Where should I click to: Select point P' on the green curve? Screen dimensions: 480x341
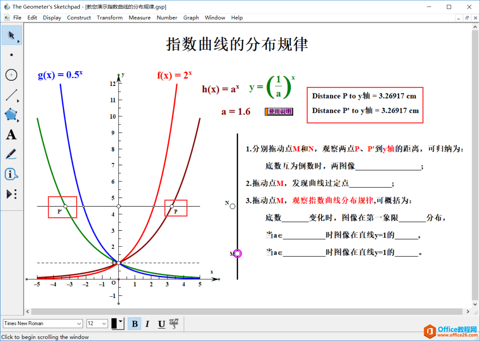point(65,206)
